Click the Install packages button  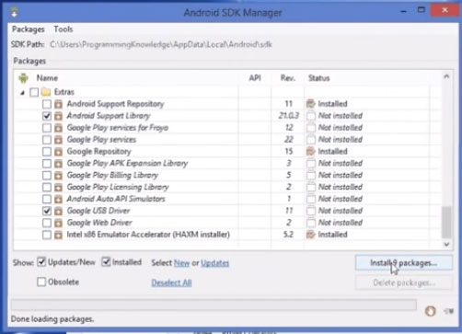[404, 263]
